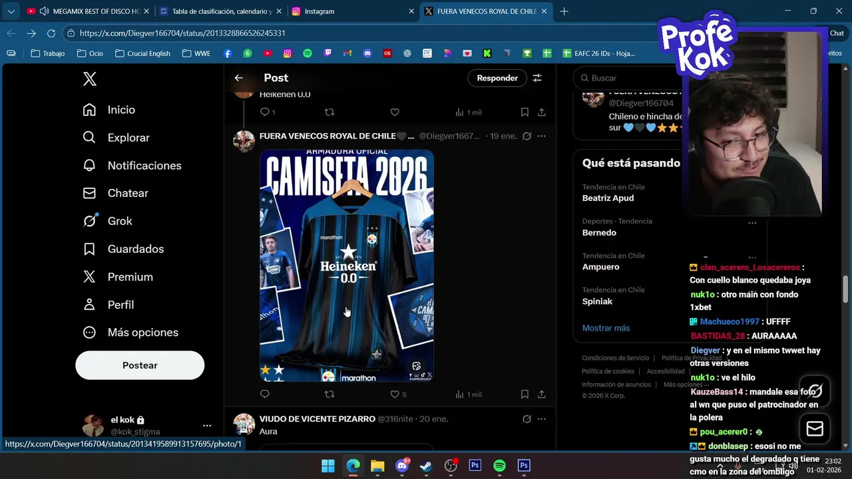Screen dimensions: 852x479
Task: Open Política de cookies footer link
Action: 608,371
